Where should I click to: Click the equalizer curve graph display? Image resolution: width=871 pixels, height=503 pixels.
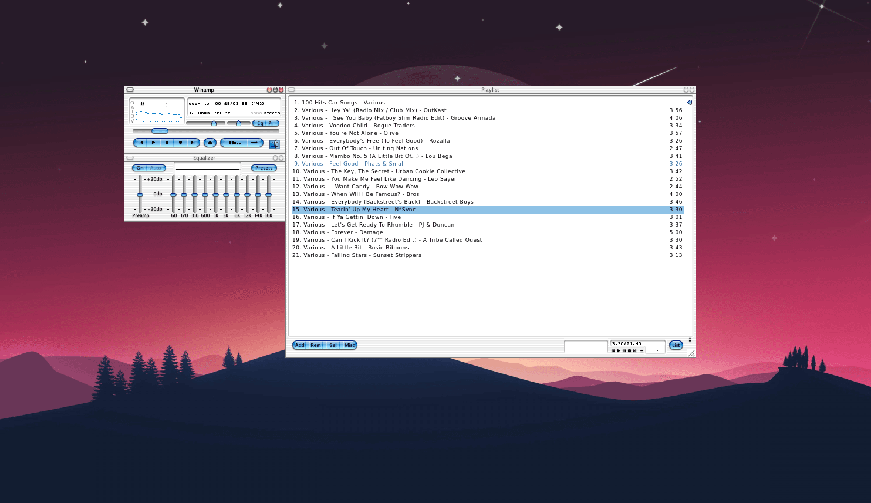pos(208,168)
